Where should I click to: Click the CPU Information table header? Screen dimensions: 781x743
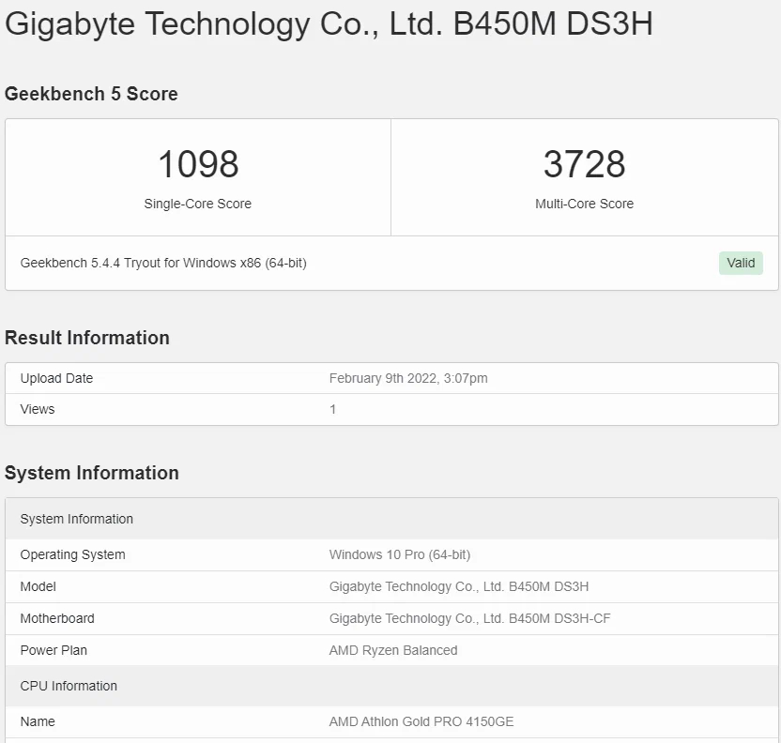pos(69,686)
